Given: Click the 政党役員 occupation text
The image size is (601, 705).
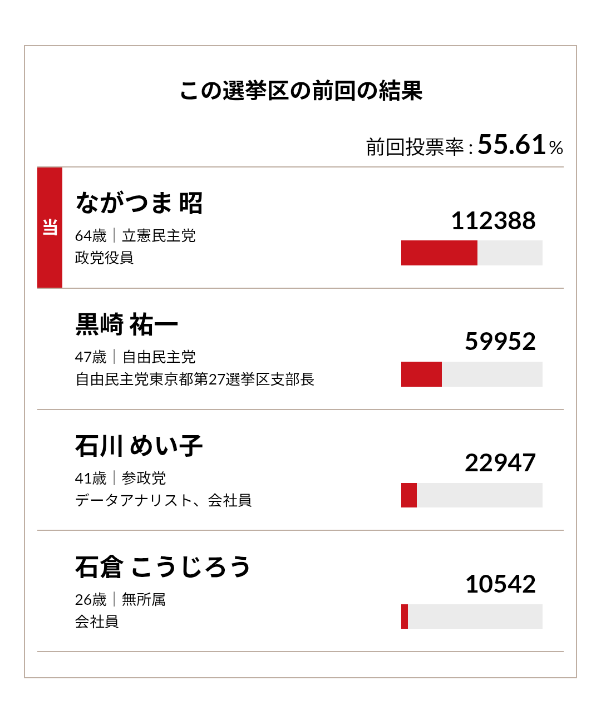Looking at the screenshot, I should (104, 258).
